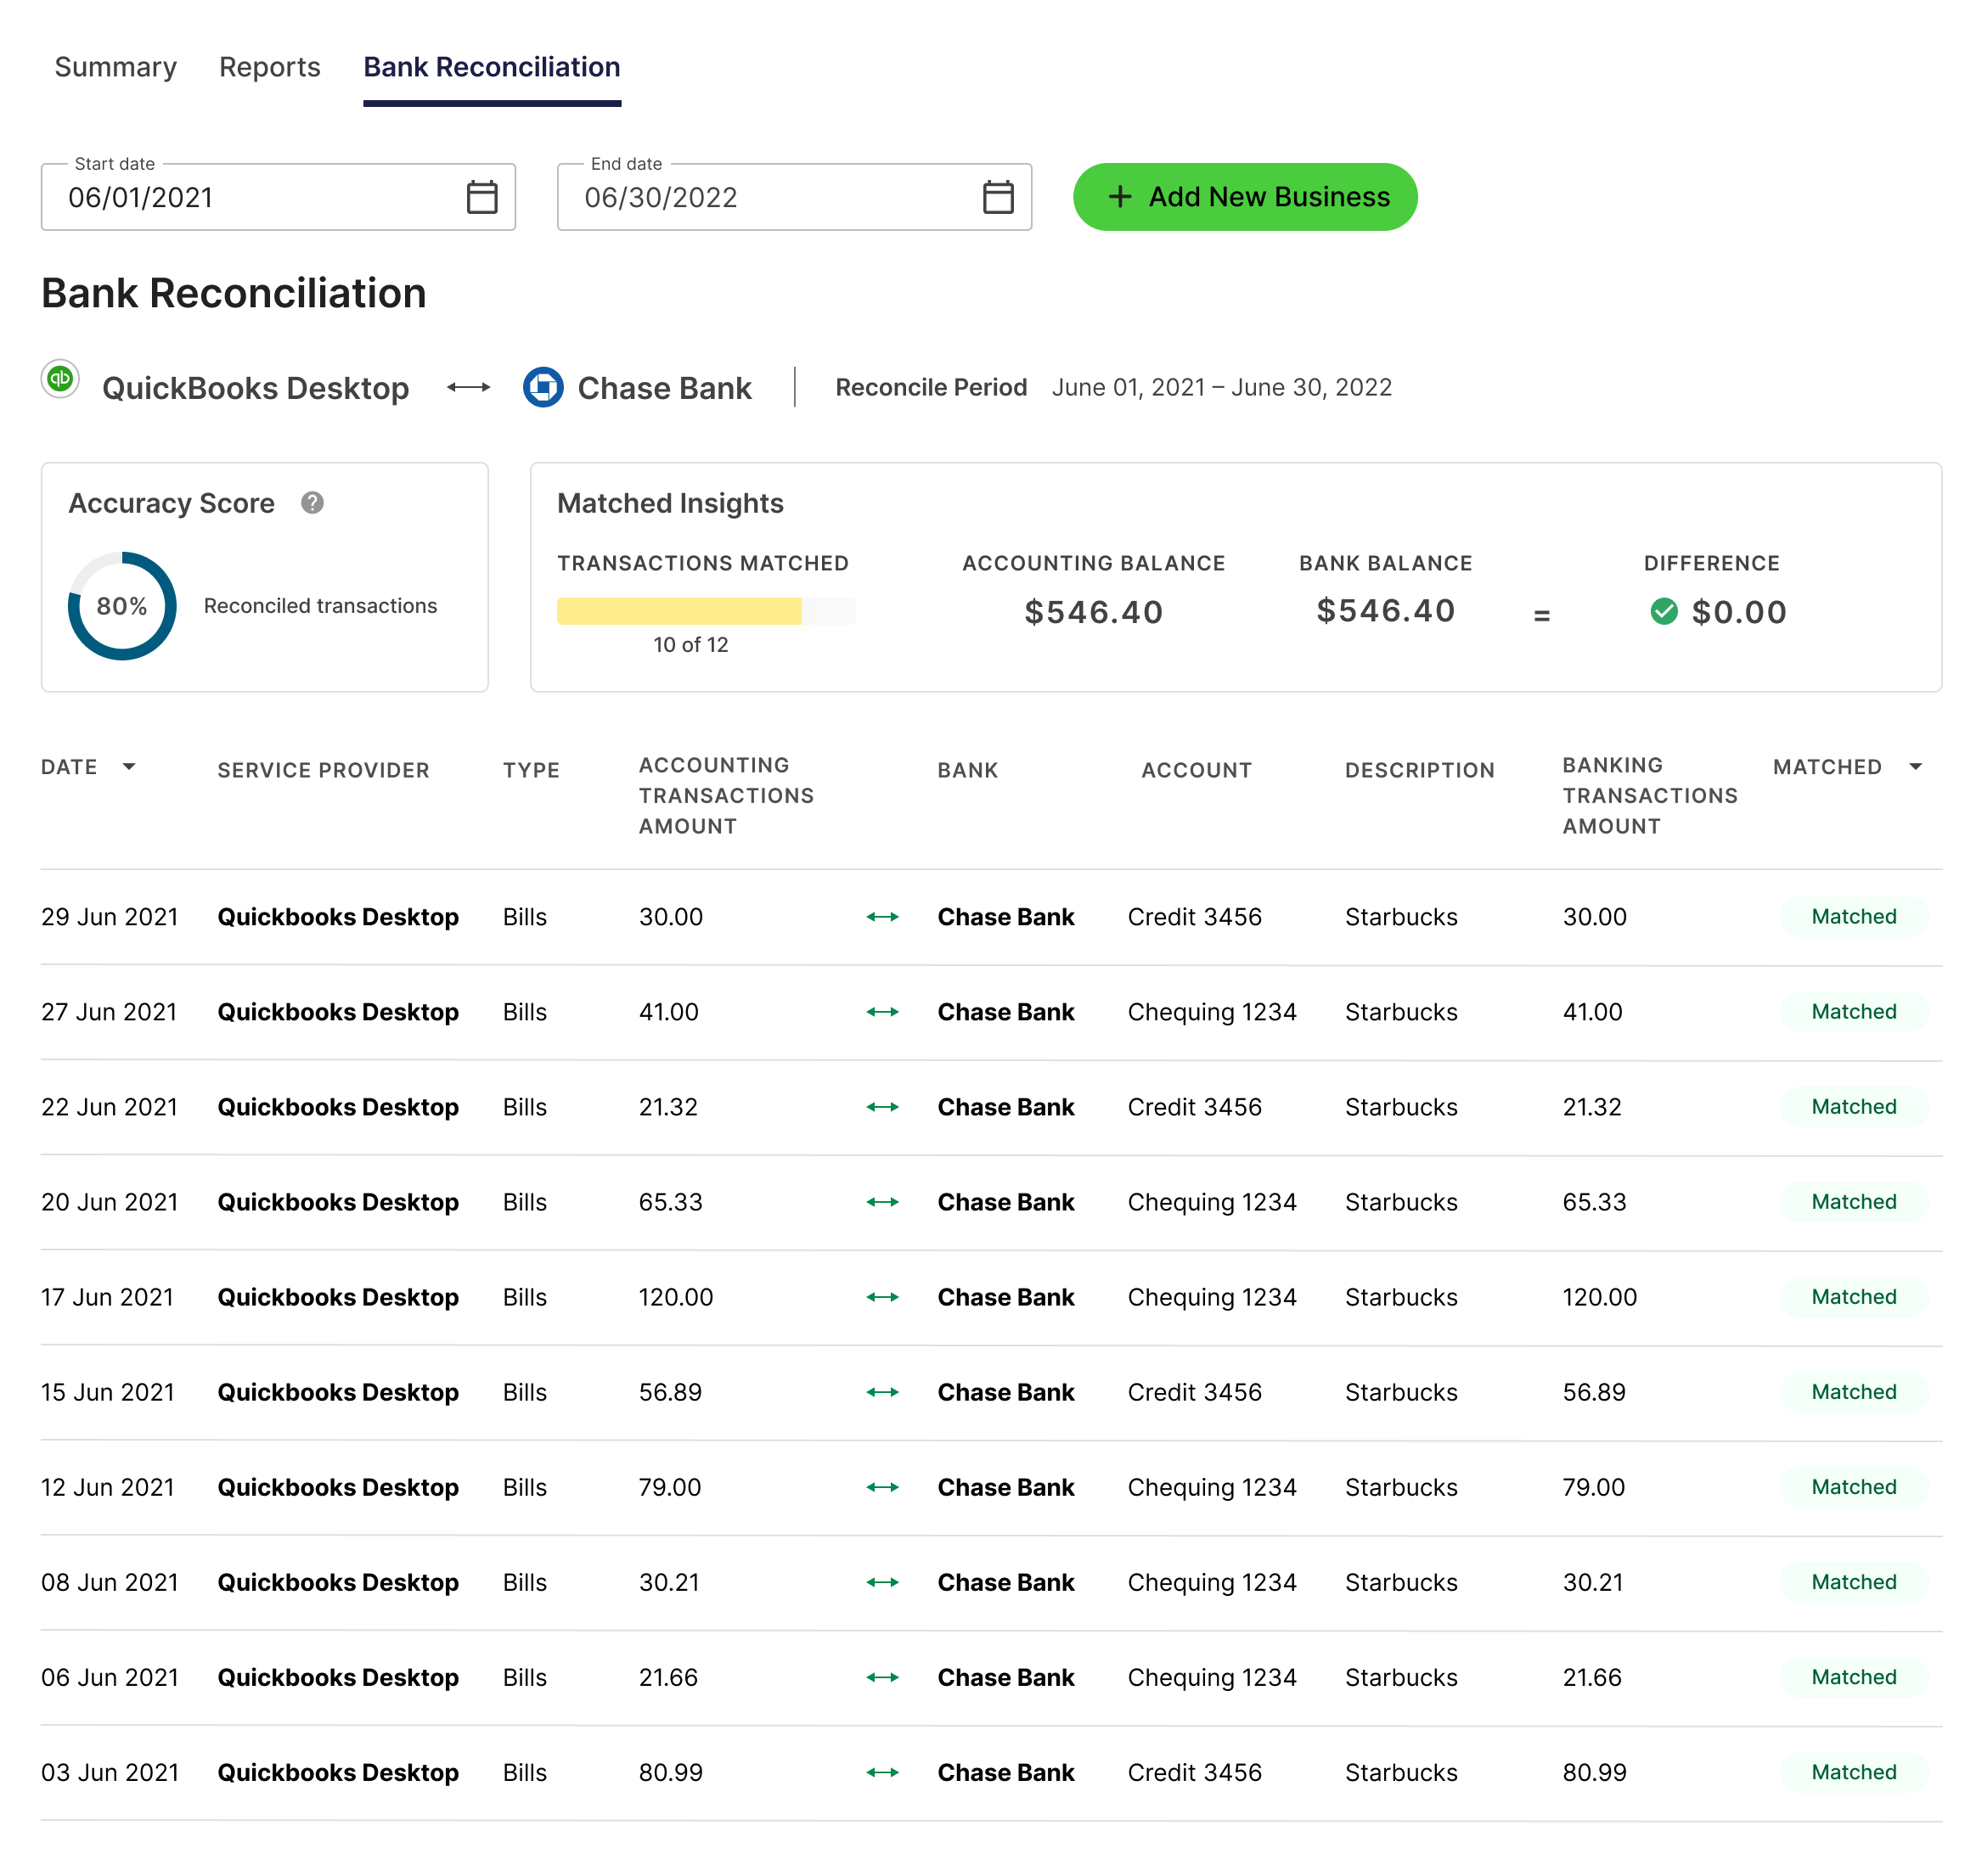1982x1876 pixels.
Task: Select the Bank Reconciliation tab
Action: pyautogui.click(x=491, y=67)
